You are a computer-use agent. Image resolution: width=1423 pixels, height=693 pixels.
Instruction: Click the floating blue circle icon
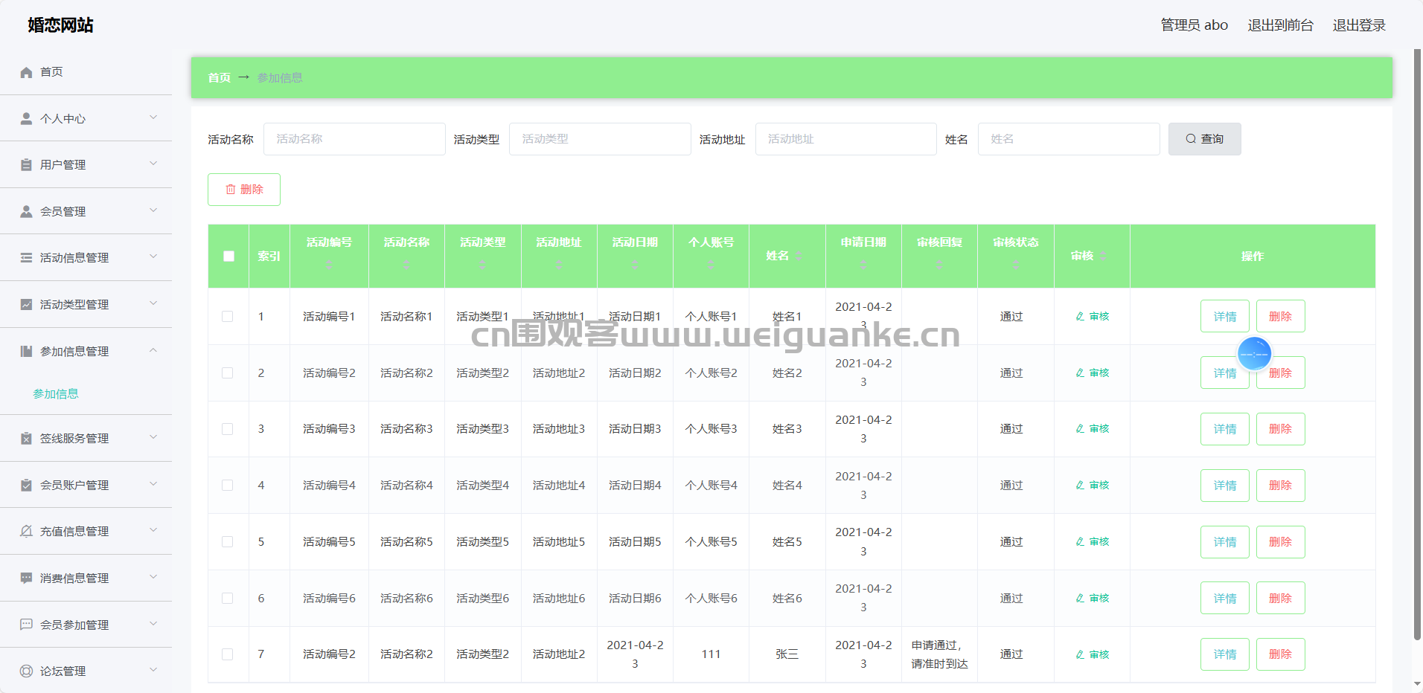(x=1254, y=354)
